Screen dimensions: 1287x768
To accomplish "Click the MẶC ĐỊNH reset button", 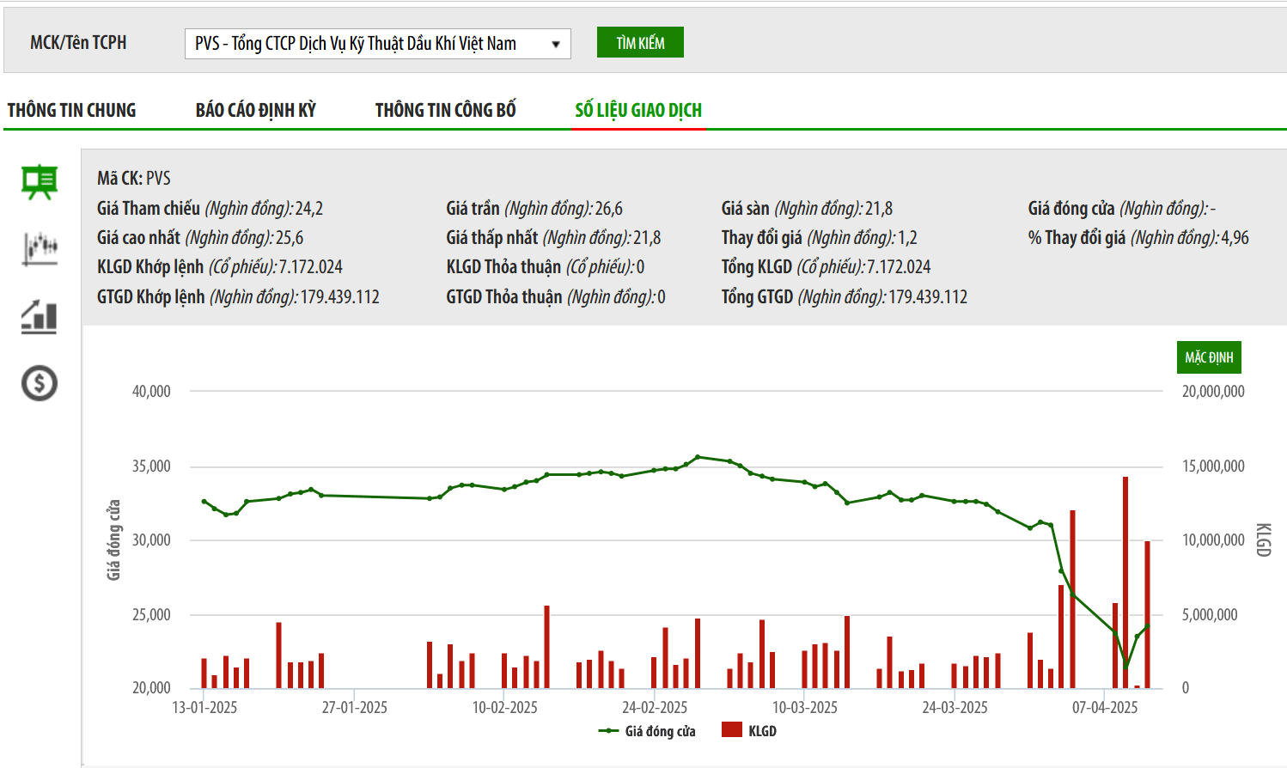I will point(1208,357).
